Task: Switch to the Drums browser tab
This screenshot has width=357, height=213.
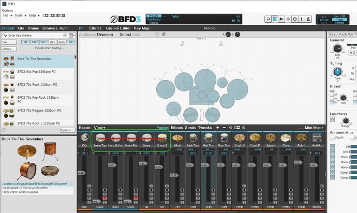Action: tap(33, 28)
